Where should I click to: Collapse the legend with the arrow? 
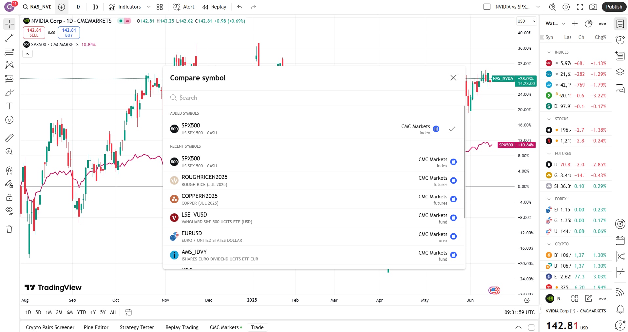click(x=28, y=54)
